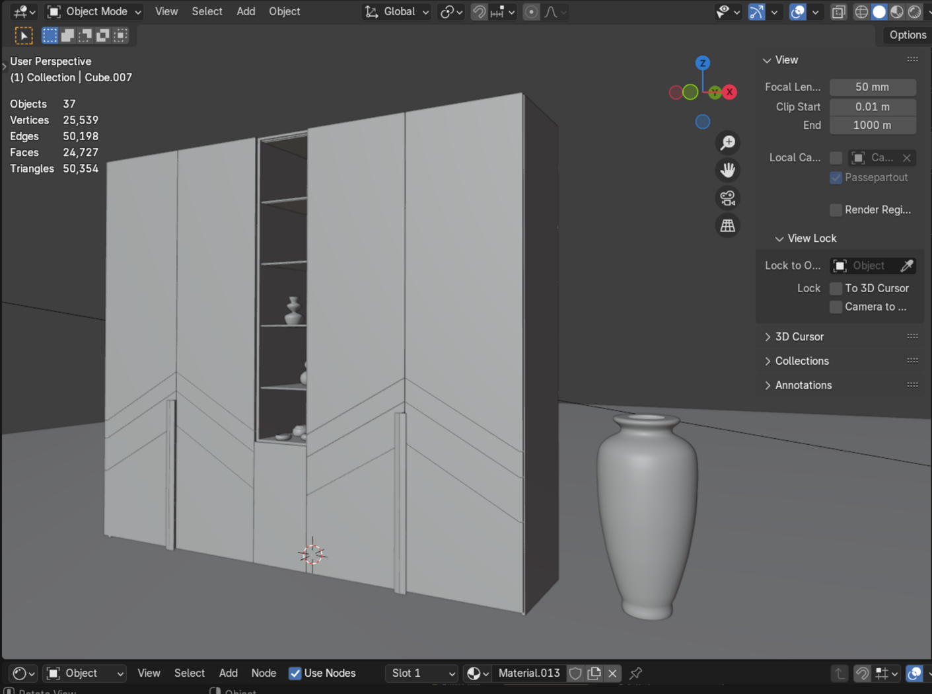
Task: Toggle fake user shield for Material.013
Action: [x=575, y=674]
